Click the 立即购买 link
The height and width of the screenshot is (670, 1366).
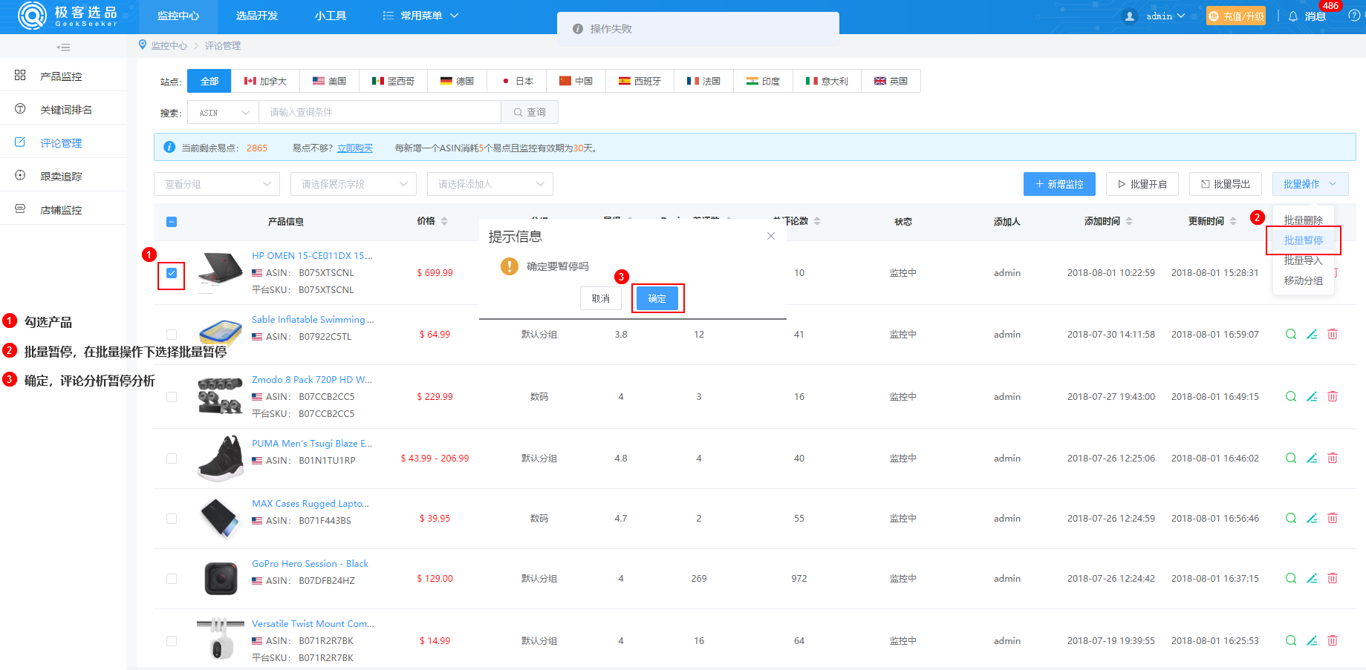pos(355,148)
